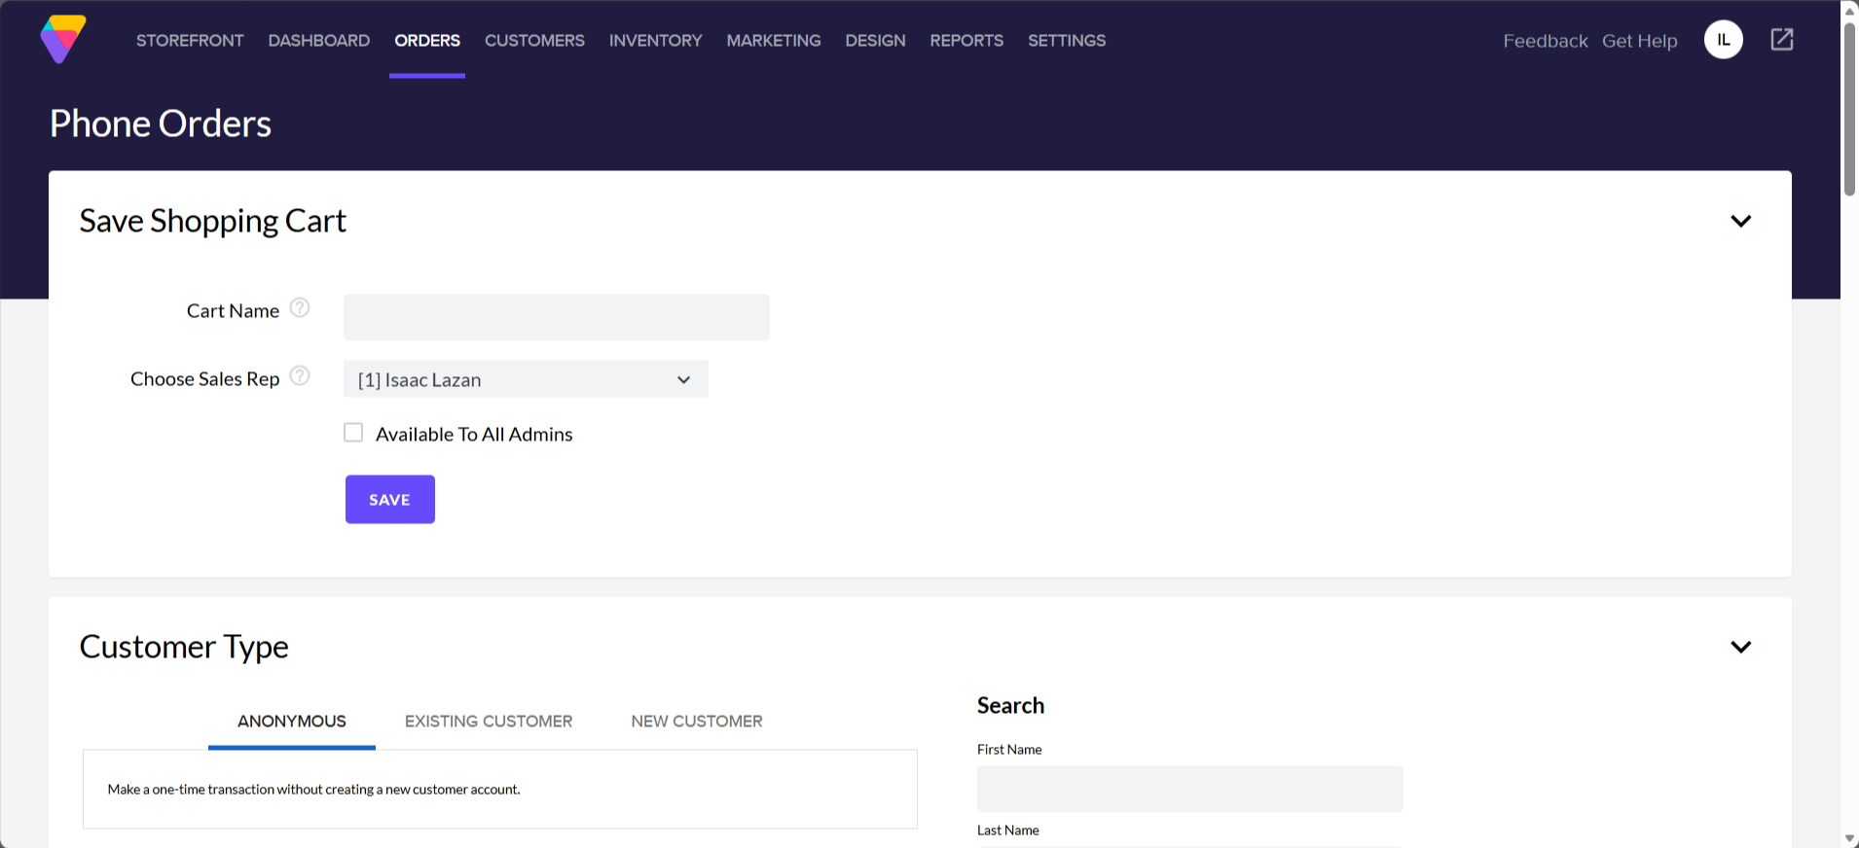The image size is (1859, 848).
Task: Tick the Available To All Admins checkbox
Action: coord(353,433)
